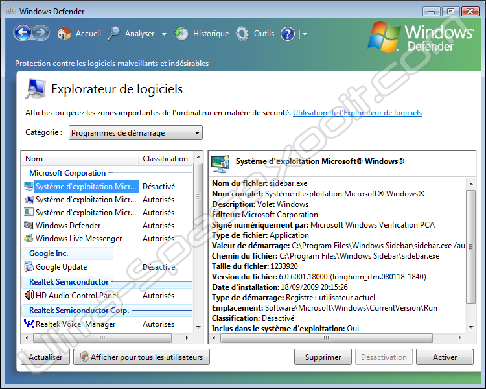486x389 pixels.
Task: Open help with the blue question mark icon
Action: coord(288,34)
